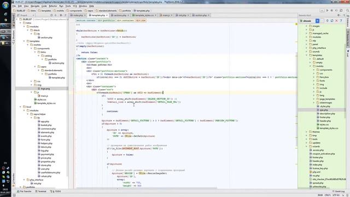The width and height of the screenshot is (350, 197).
Task: Switch to the template_styles.css editor tab
Action: [x=144, y=15]
